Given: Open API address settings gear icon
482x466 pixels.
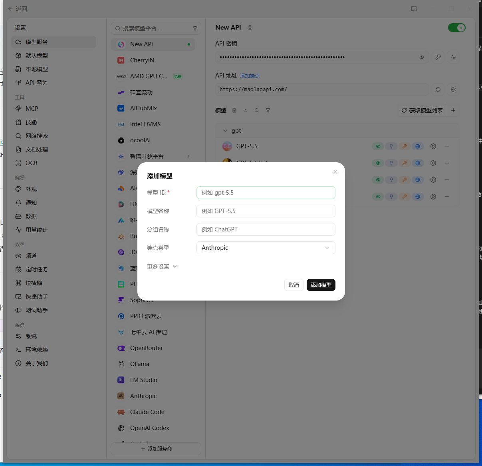Looking at the screenshot, I should tap(453, 90).
